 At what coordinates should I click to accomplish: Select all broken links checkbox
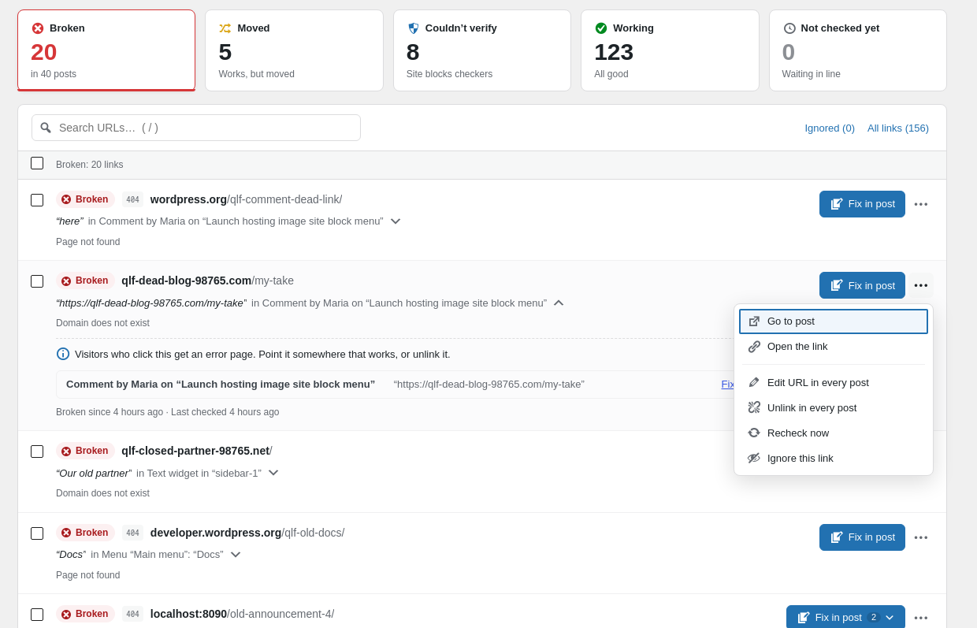pyautogui.click(x=37, y=163)
